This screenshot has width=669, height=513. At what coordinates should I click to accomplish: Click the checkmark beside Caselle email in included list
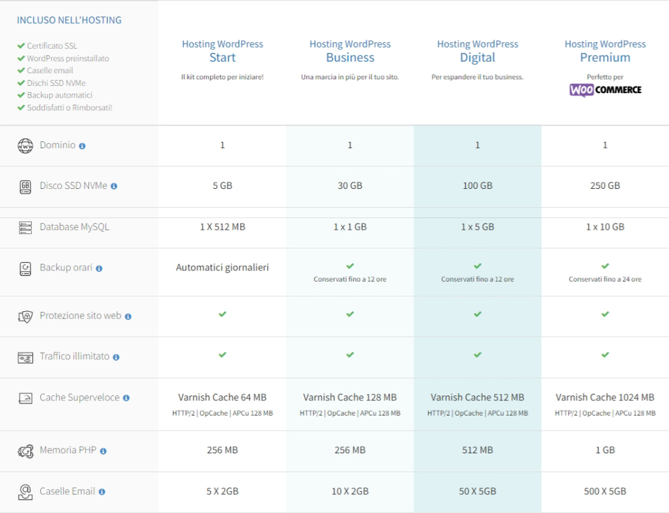pyautogui.click(x=21, y=71)
